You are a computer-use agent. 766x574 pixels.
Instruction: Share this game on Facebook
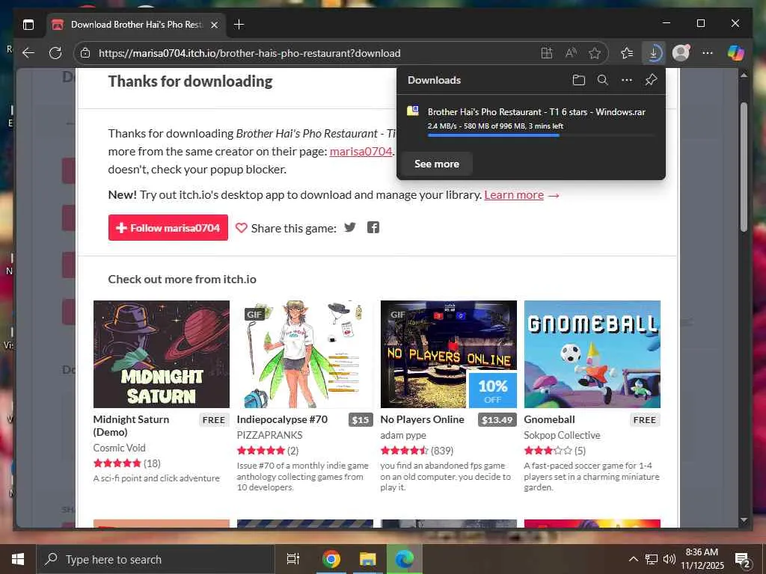click(x=373, y=227)
